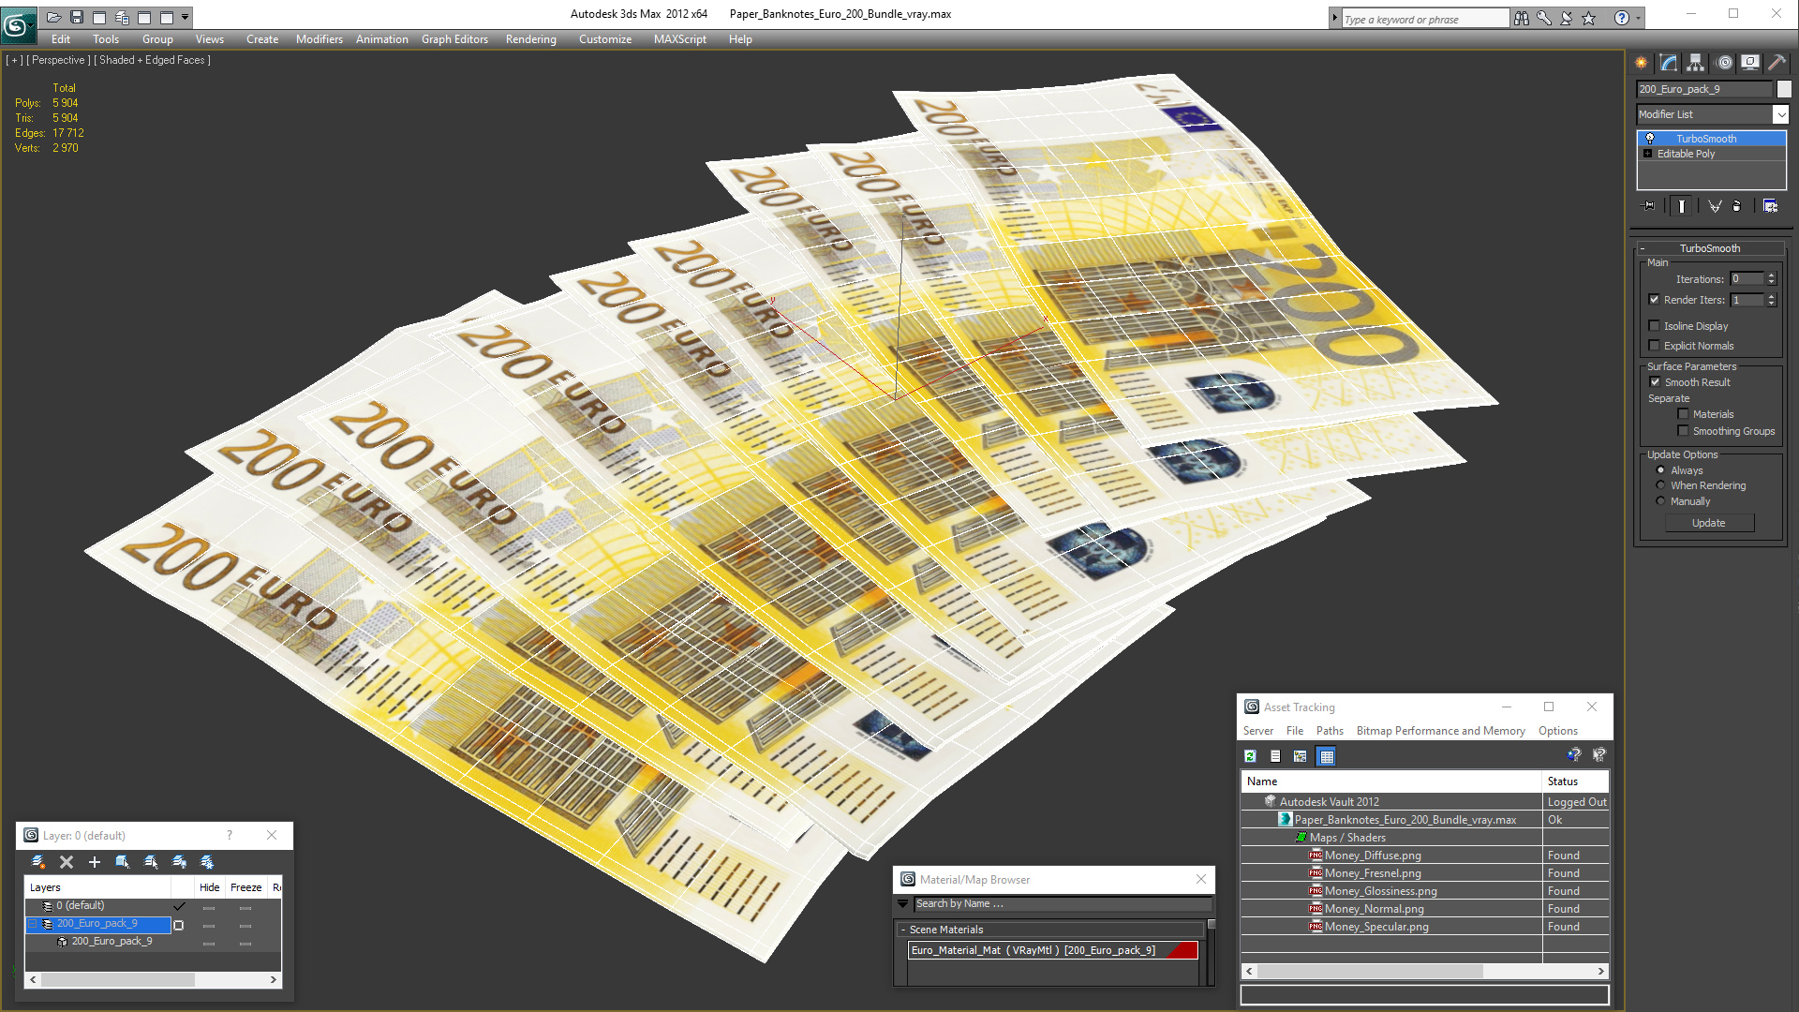Open Material/Map Browser options arrow
Screen dimensions: 1799x1012
click(903, 904)
